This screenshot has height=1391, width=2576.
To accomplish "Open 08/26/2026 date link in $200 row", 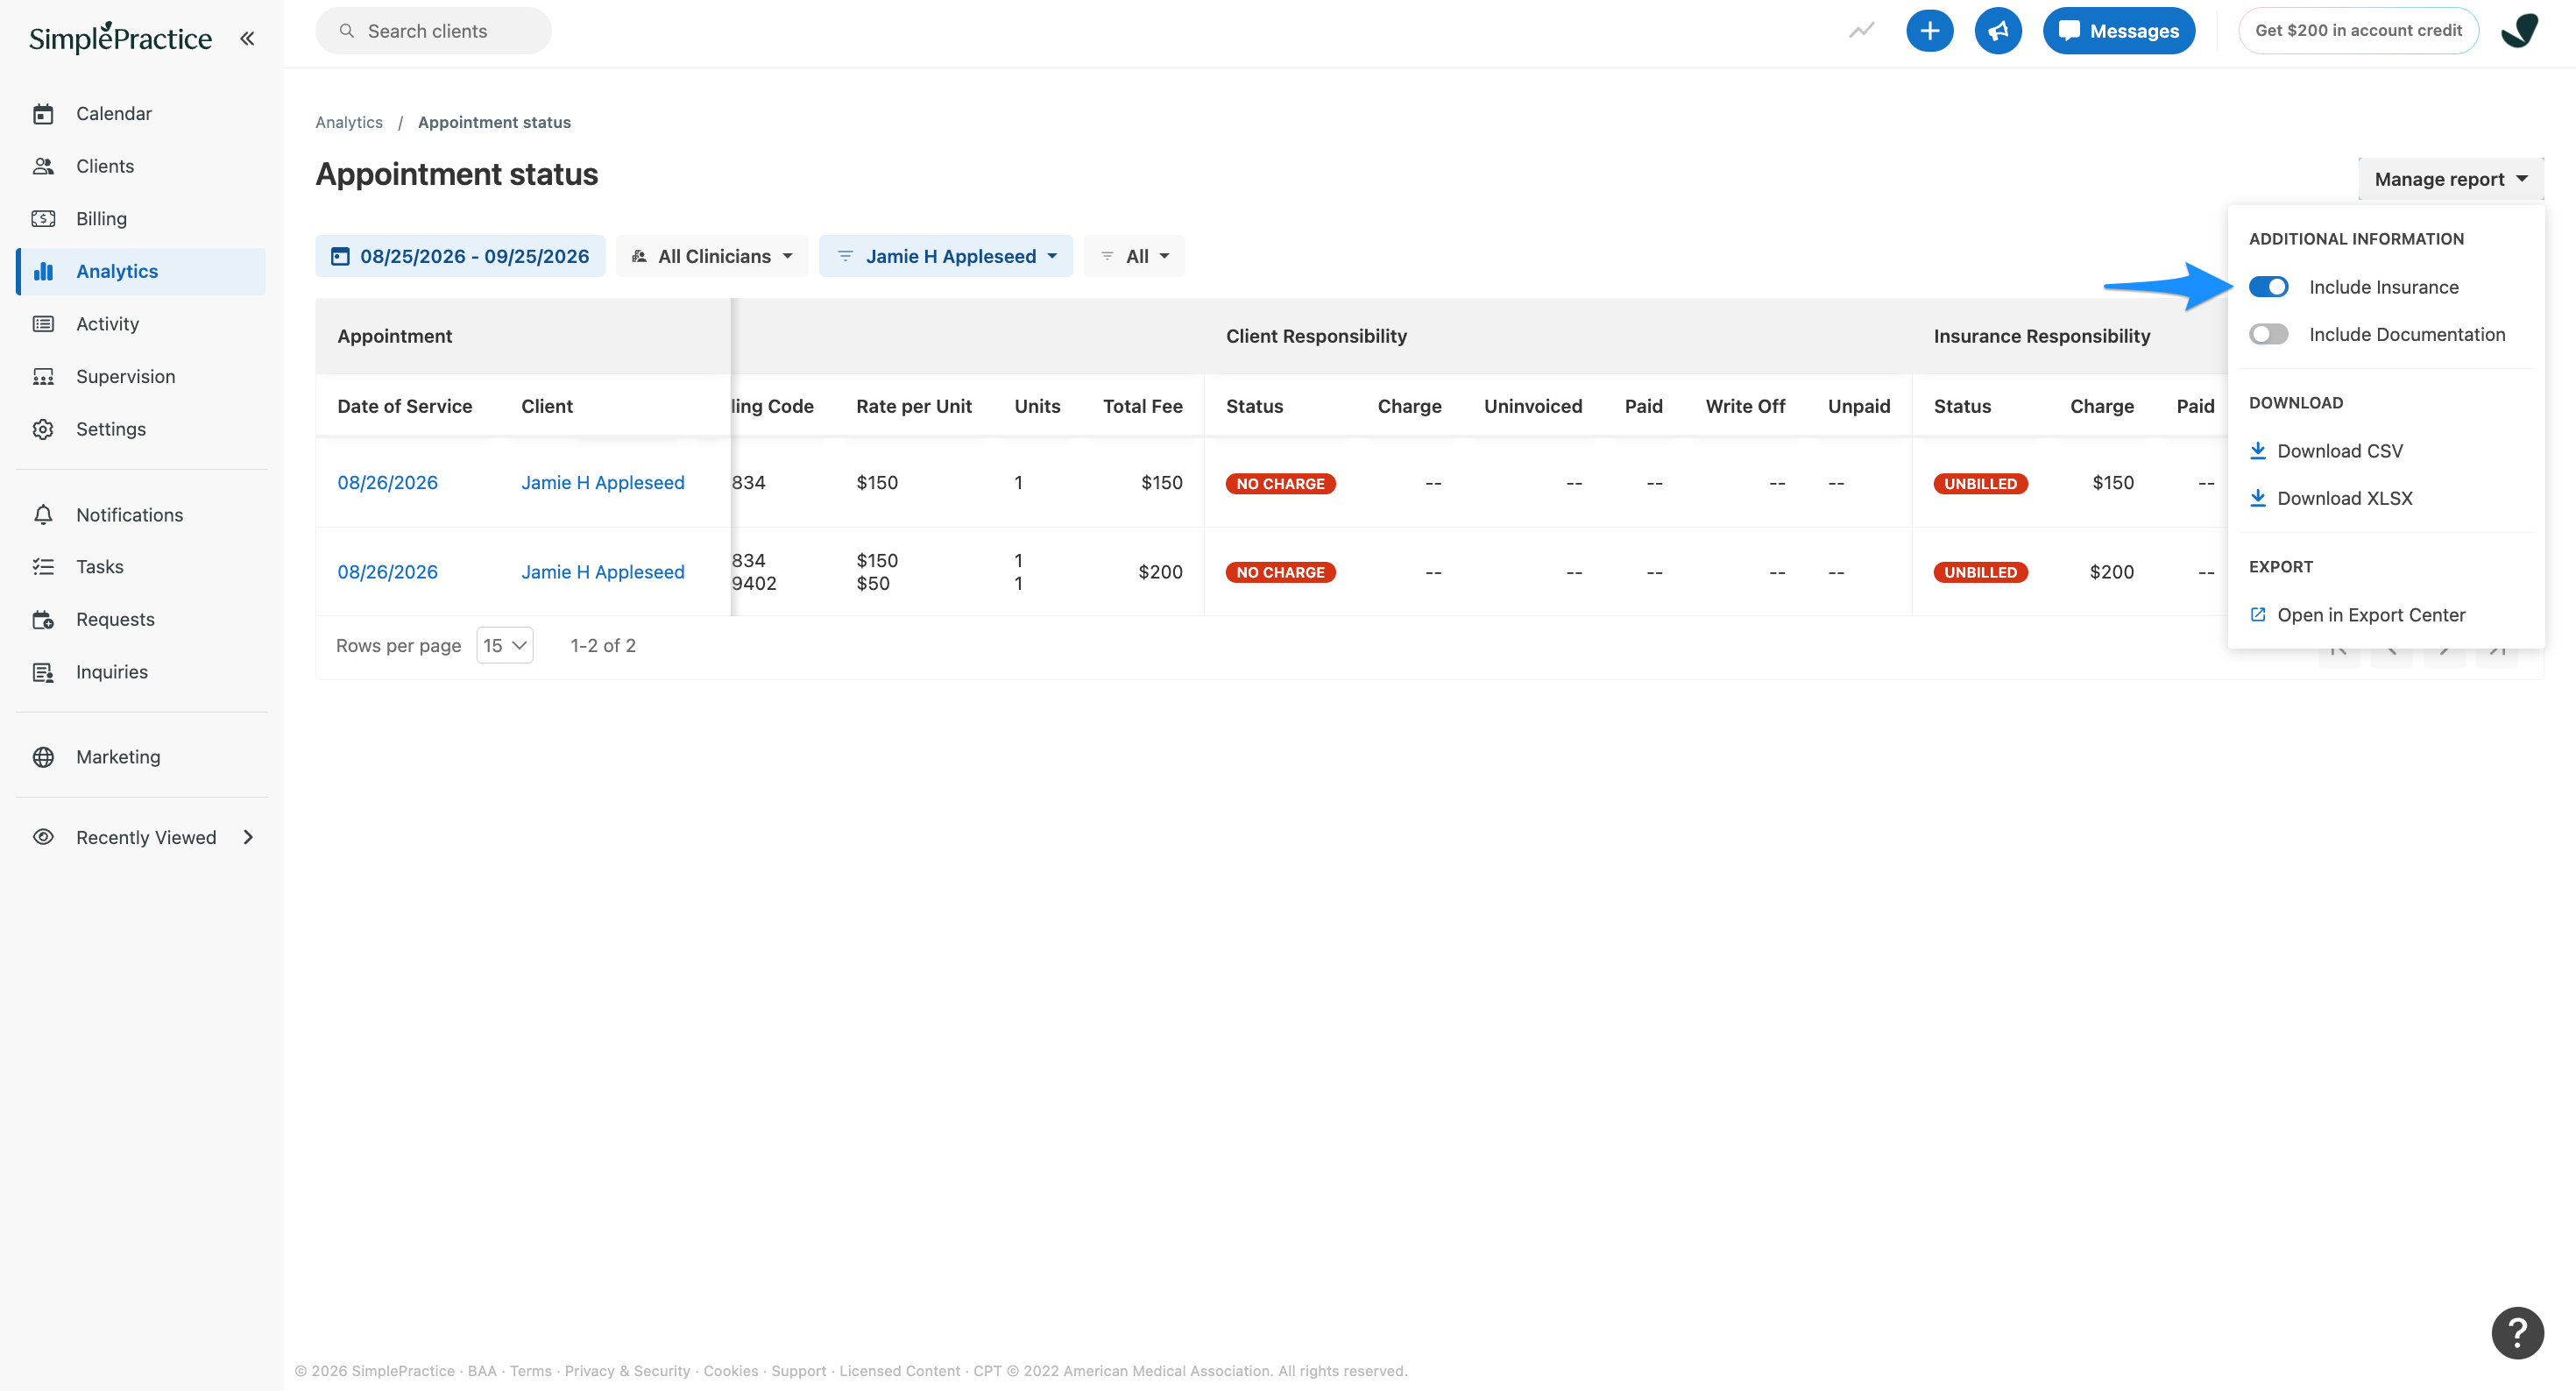I will tap(387, 572).
